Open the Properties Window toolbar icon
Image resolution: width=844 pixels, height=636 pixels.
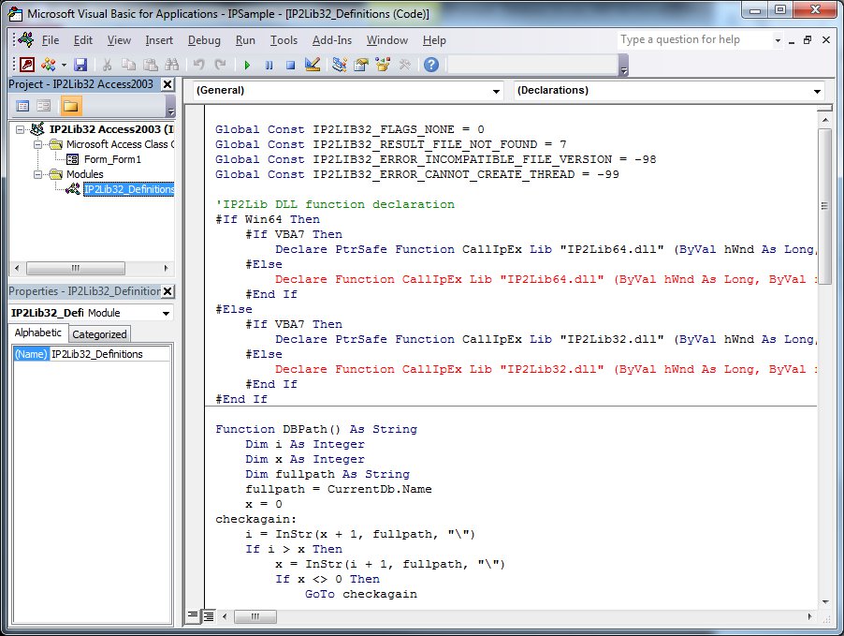click(x=361, y=65)
